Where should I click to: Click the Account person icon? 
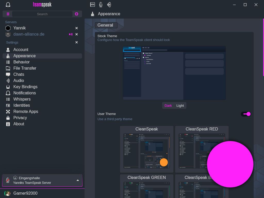coord(8,50)
